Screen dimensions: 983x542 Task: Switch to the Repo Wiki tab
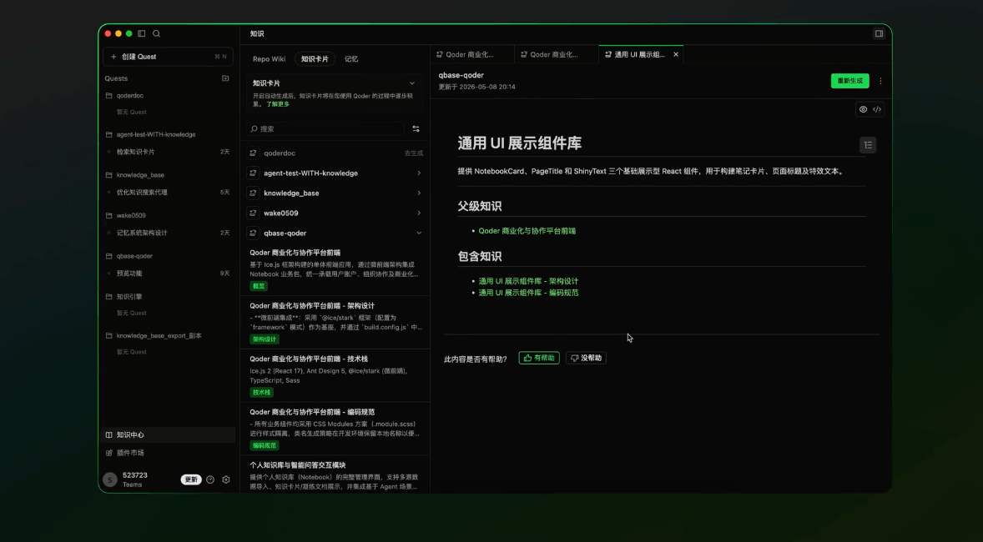269,59
